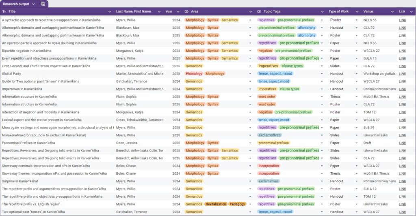416x216 pixels.
Task: Click the Tt text-type icon in Title header
Action: [4, 11]
